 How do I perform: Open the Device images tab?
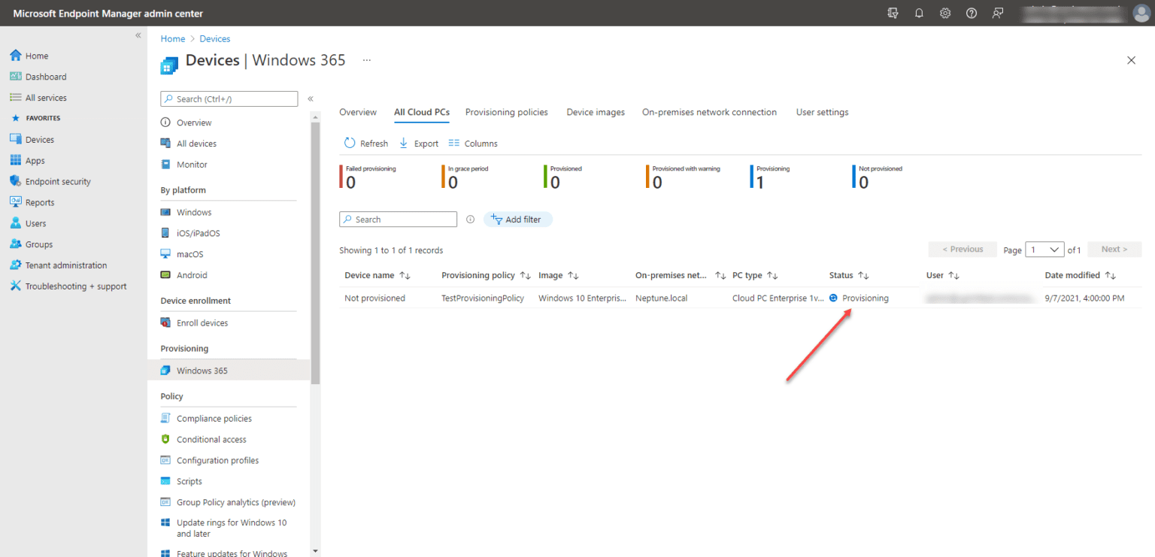point(595,112)
